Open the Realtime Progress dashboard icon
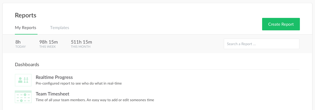Viewport: 315px width, 110px height. tap(23, 80)
